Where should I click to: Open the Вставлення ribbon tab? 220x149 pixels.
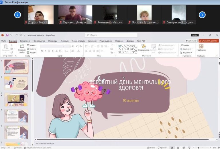(25, 41)
